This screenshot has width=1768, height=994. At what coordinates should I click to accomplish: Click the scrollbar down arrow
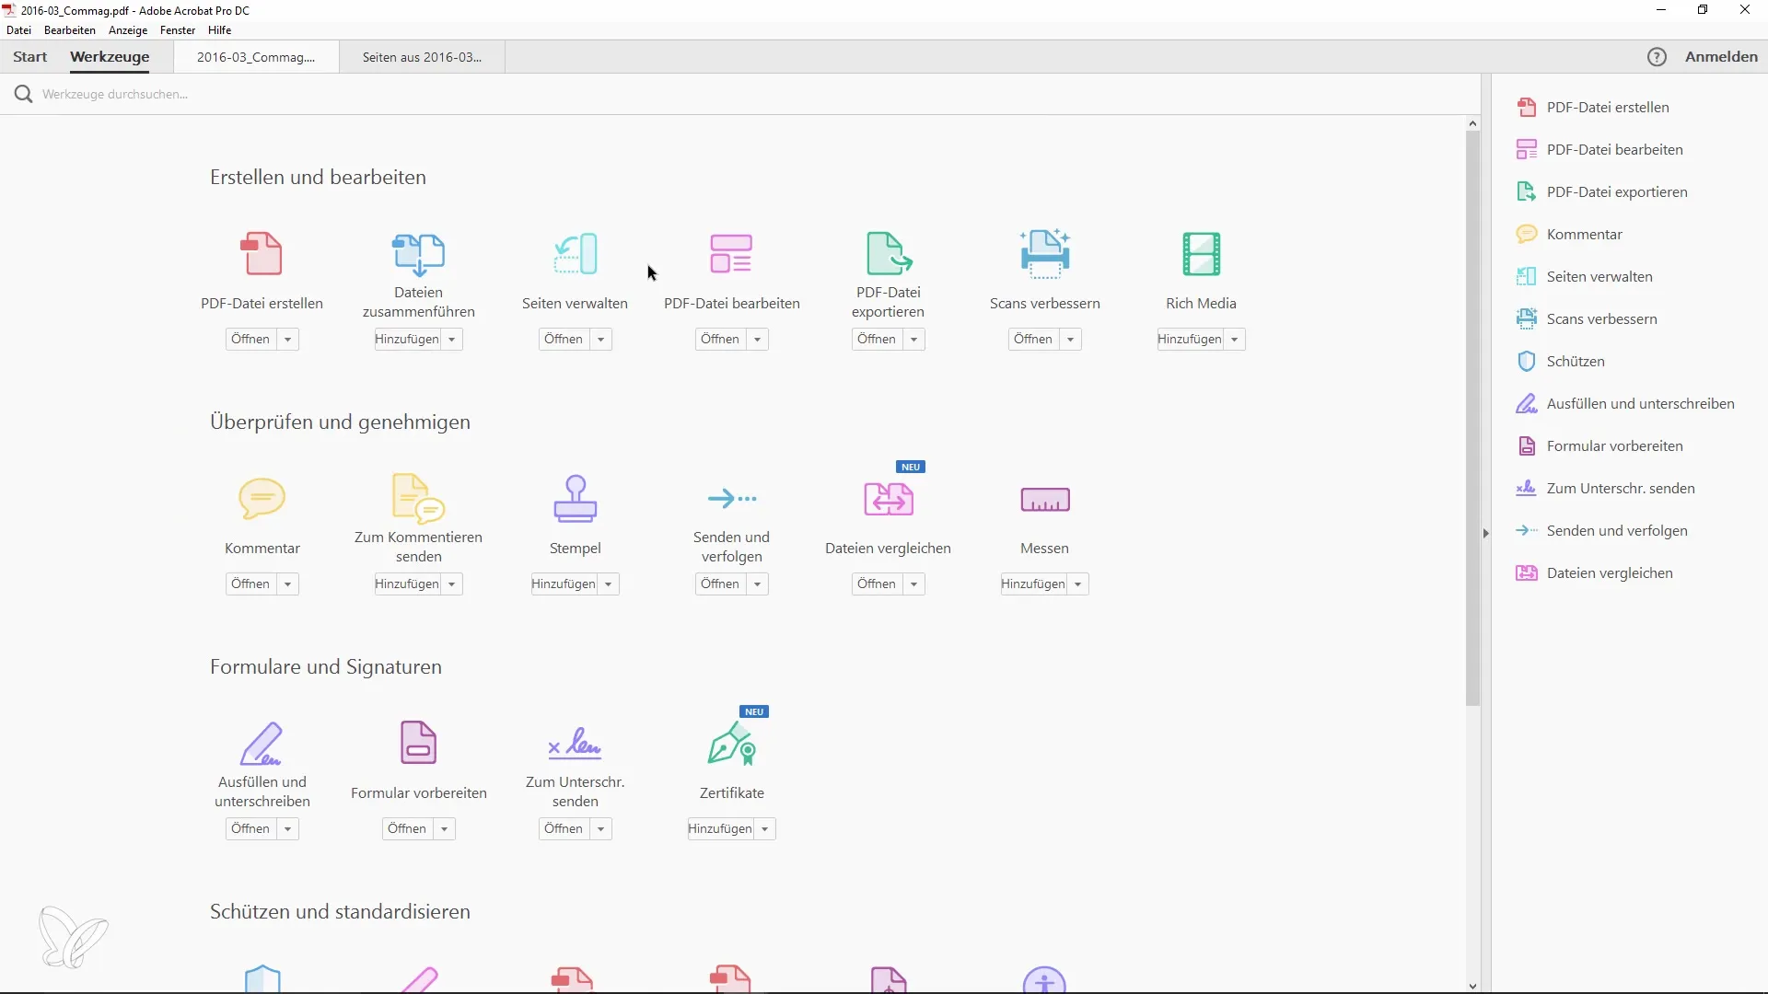(x=1472, y=986)
